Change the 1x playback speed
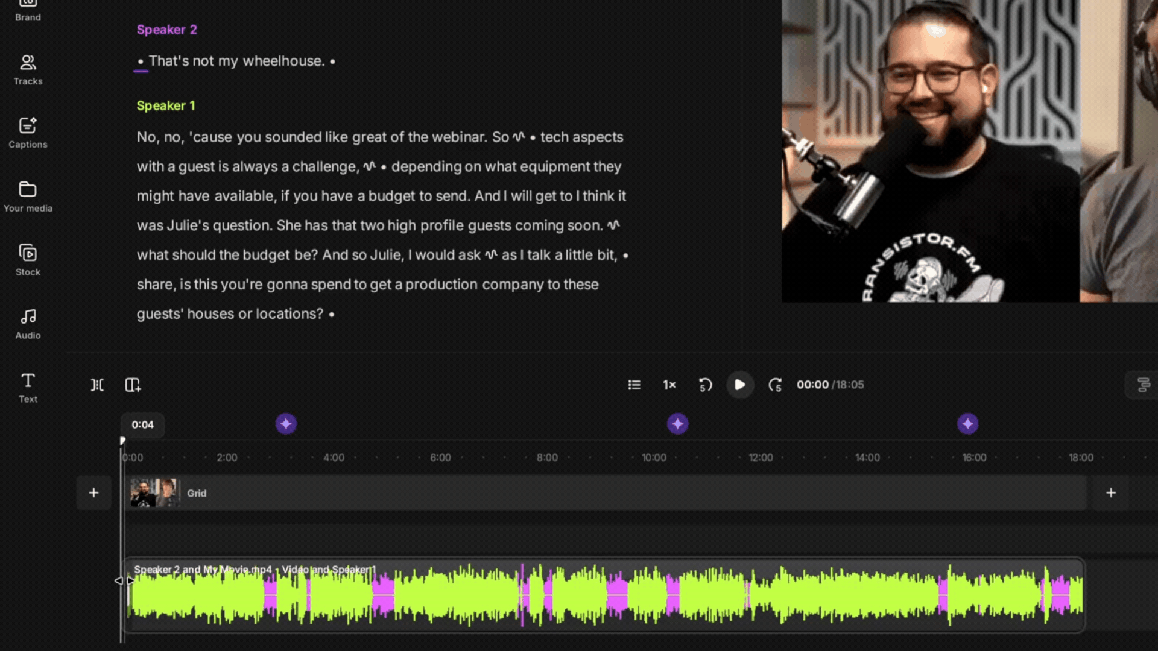This screenshot has width=1158, height=651. pyautogui.click(x=669, y=385)
